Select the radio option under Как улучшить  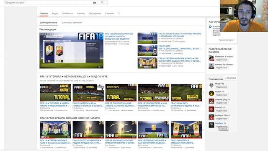(x=210, y=27)
